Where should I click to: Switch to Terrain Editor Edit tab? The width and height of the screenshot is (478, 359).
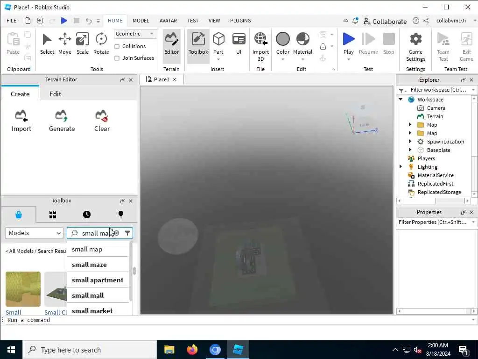click(55, 94)
